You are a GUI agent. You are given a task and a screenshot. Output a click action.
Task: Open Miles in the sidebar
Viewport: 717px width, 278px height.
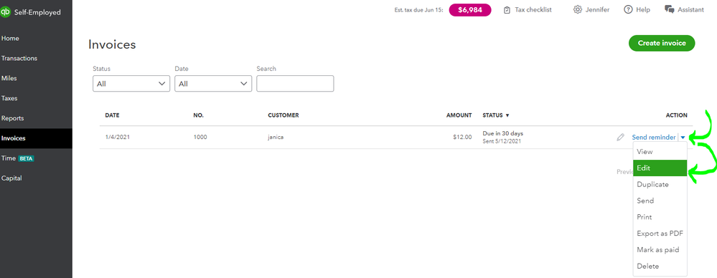click(x=36, y=79)
